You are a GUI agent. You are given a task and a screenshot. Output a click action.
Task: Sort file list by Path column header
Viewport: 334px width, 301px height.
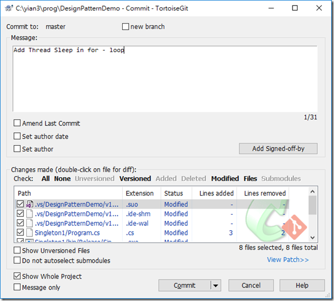tap(68, 193)
